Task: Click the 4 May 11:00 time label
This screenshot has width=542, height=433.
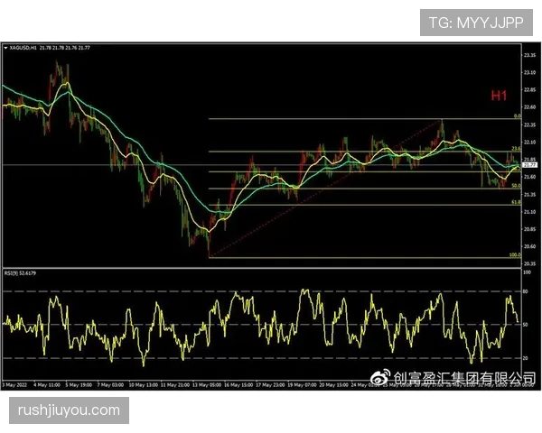Action: 47,385
